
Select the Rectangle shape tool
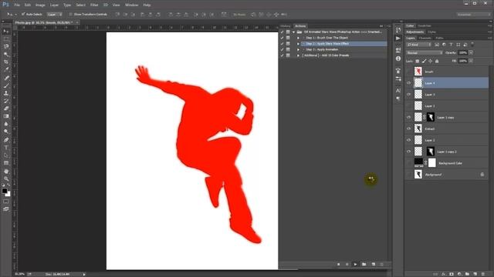click(6, 163)
